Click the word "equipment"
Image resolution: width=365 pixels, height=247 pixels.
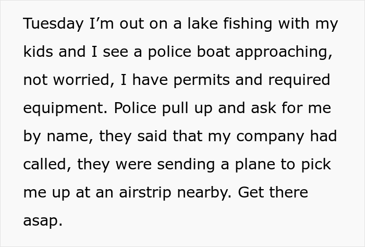(64, 108)
